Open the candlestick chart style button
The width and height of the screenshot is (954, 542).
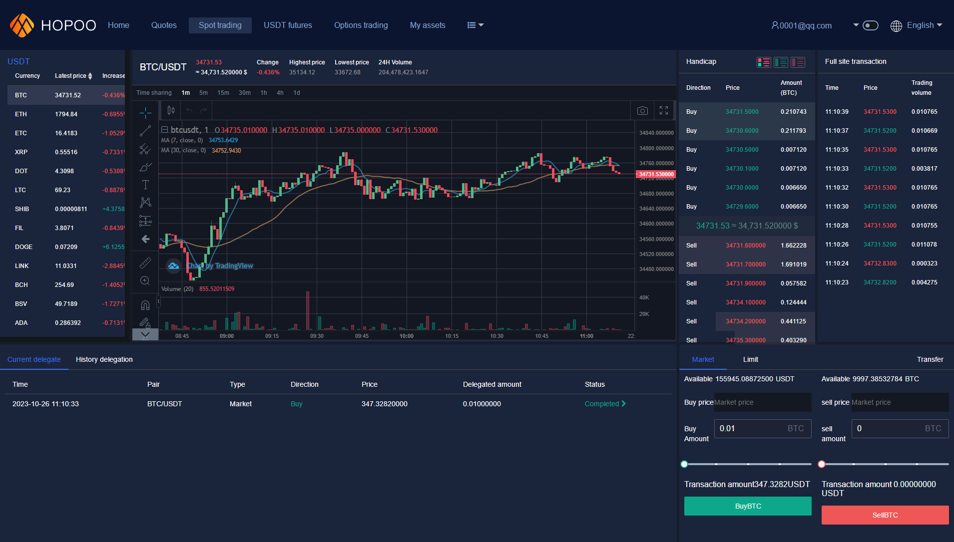pyautogui.click(x=171, y=110)
